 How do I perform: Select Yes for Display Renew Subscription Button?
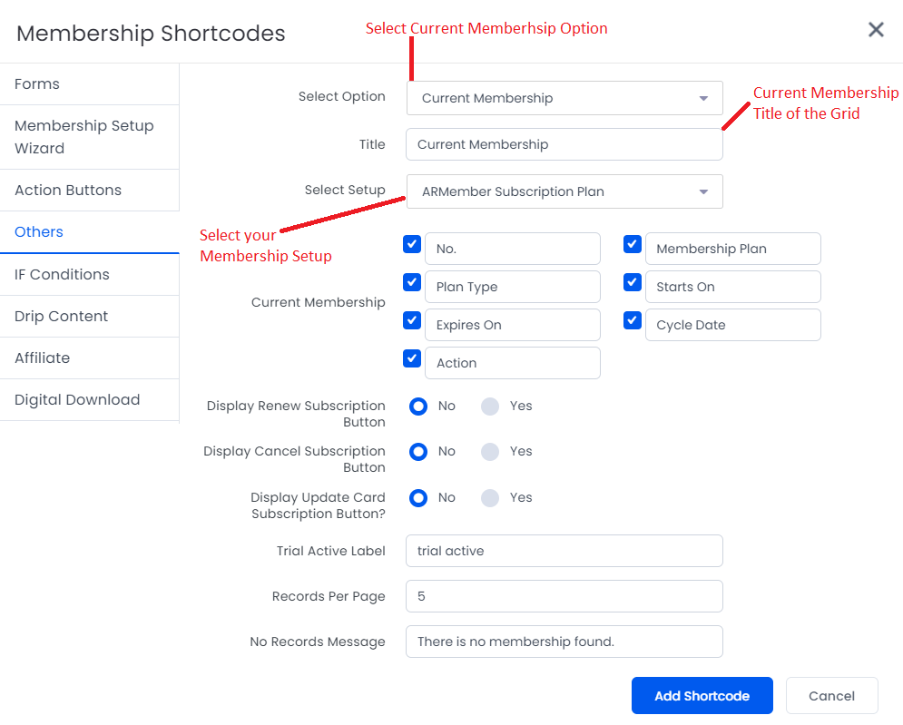pos(490,406)
